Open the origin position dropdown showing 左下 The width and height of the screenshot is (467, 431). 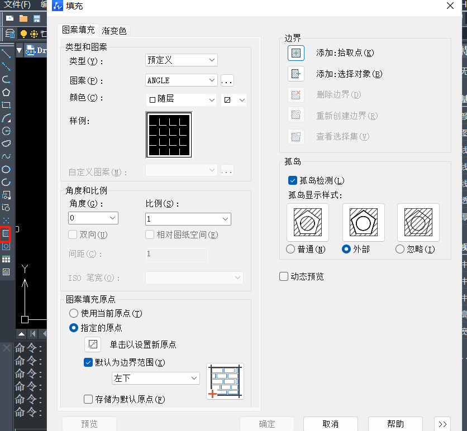[x=156, y=378]
